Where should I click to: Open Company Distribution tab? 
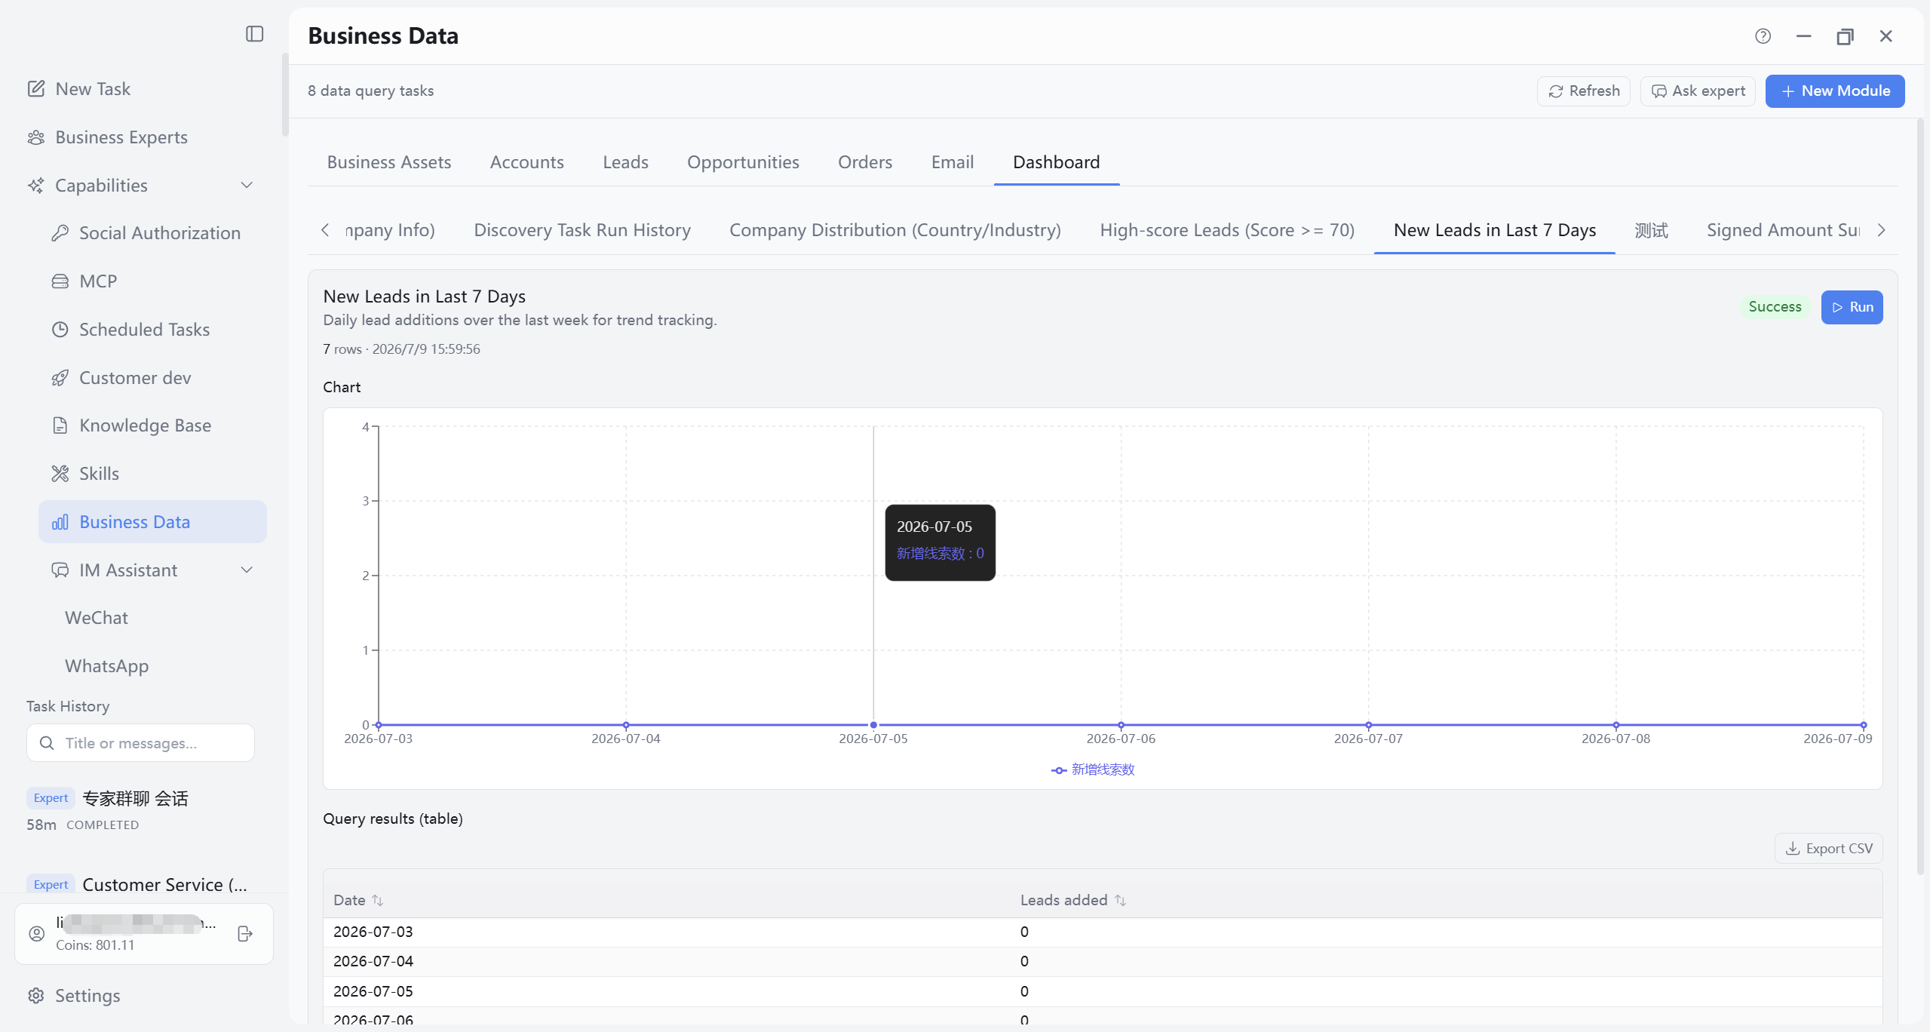[x=895, y=230]
